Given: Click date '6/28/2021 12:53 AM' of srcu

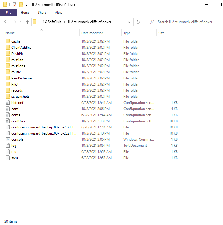Looking at the screenshot, I should 97,158.
